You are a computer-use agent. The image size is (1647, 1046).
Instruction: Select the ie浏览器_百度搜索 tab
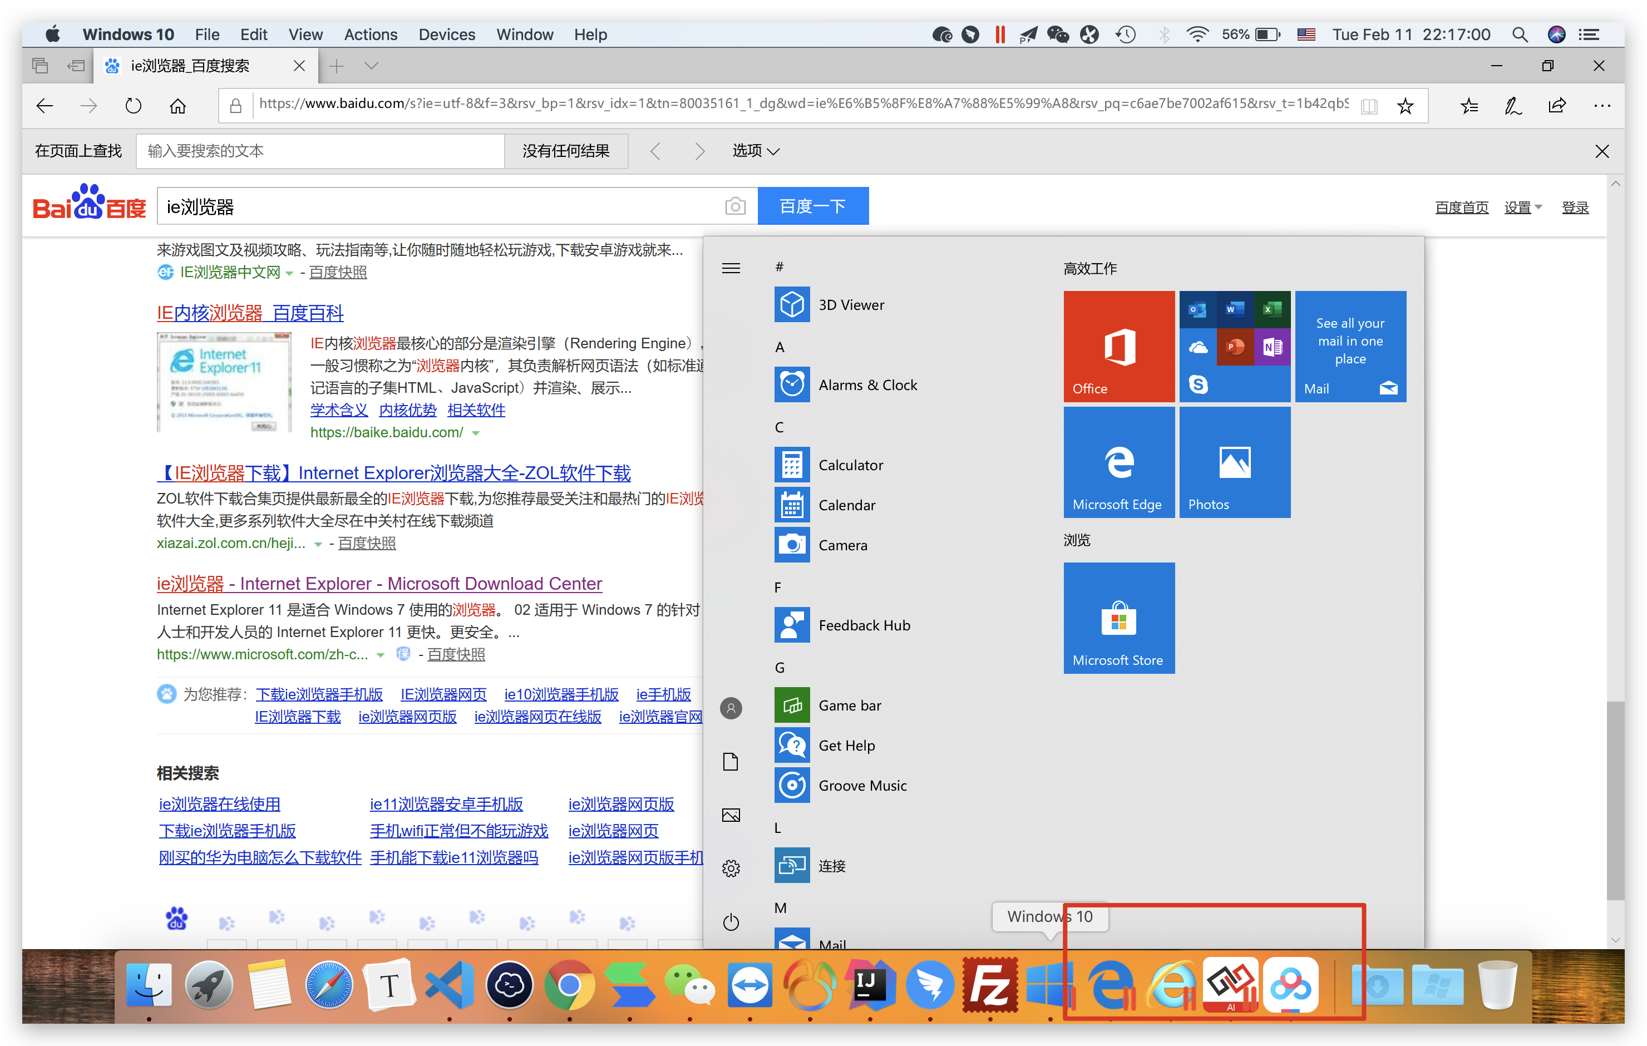pyautogui.click(x=191, y=66)
